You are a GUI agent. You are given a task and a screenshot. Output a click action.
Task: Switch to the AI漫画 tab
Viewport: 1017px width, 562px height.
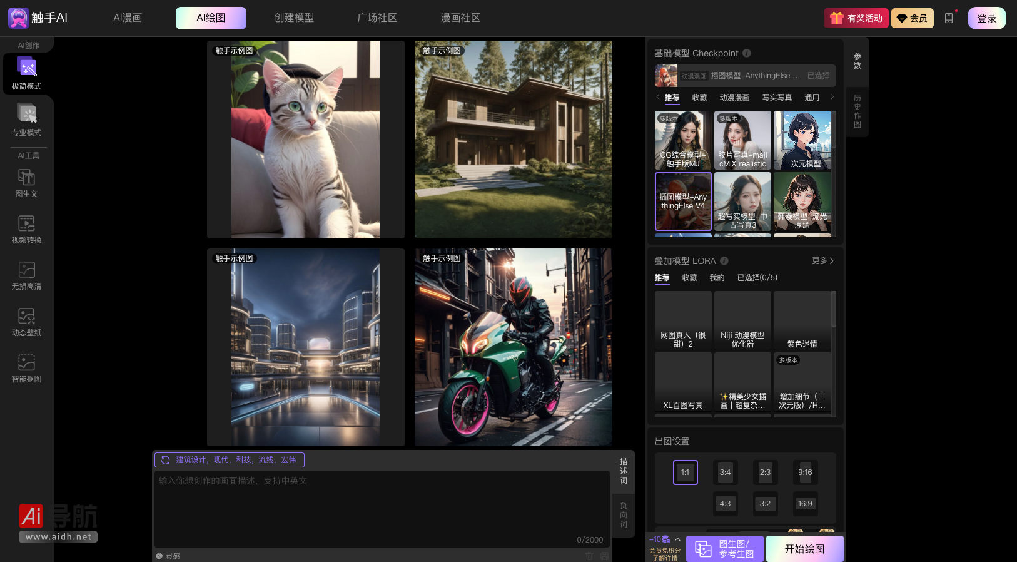click(x=128, y=18)
